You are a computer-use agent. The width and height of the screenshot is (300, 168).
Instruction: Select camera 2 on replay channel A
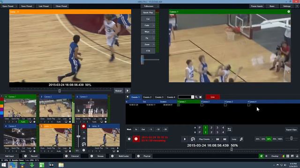[211, 127]
